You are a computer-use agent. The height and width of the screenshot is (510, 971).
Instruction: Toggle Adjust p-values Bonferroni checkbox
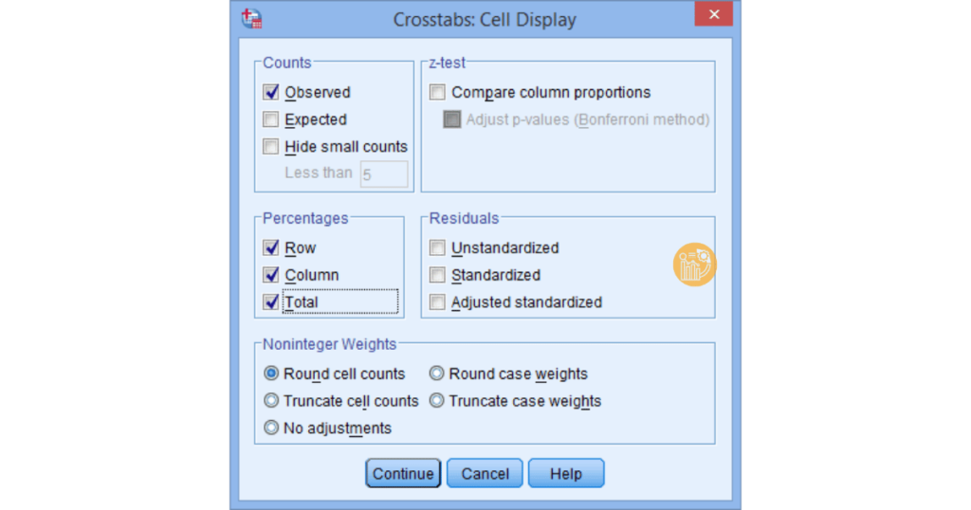(452, 119)
